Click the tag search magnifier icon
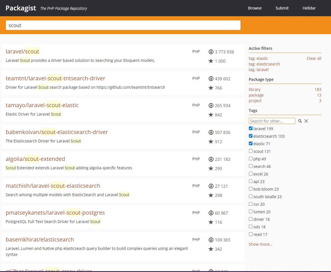 click(300, 121)
